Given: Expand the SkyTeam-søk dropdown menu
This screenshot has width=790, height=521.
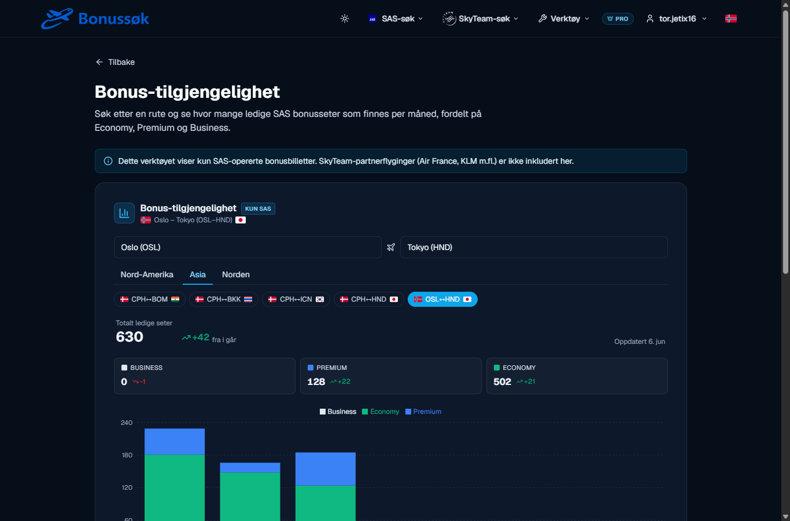Looking at the screenshot, I should [481, 19].
